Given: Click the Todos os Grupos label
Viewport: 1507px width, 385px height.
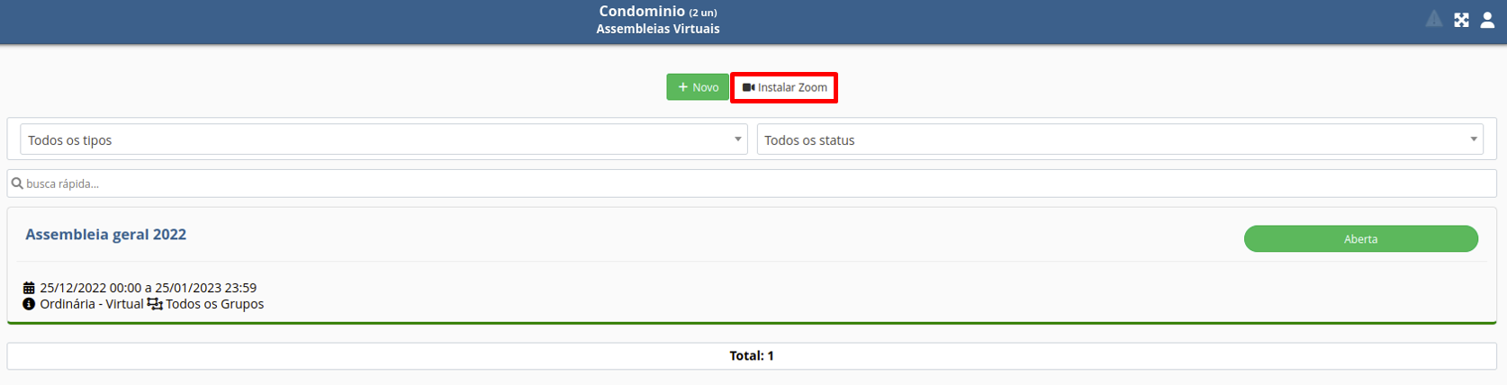Looking at the screenshot, I should point(215,304).
